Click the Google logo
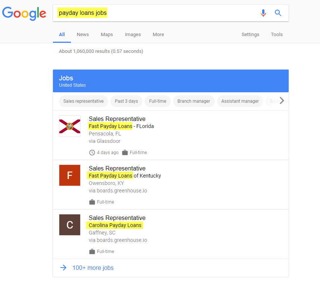The width and height of the screenshot is (320, 281). (24, 13)
